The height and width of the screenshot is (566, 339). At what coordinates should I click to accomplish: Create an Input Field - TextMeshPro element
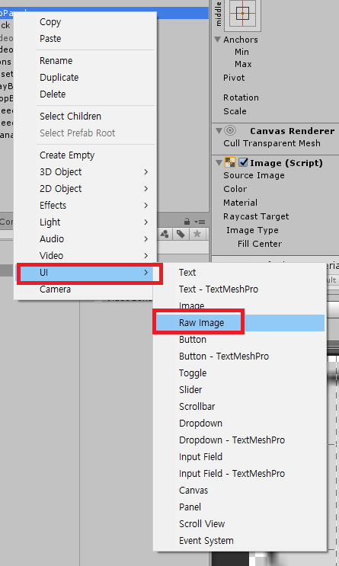pos(232,474)
